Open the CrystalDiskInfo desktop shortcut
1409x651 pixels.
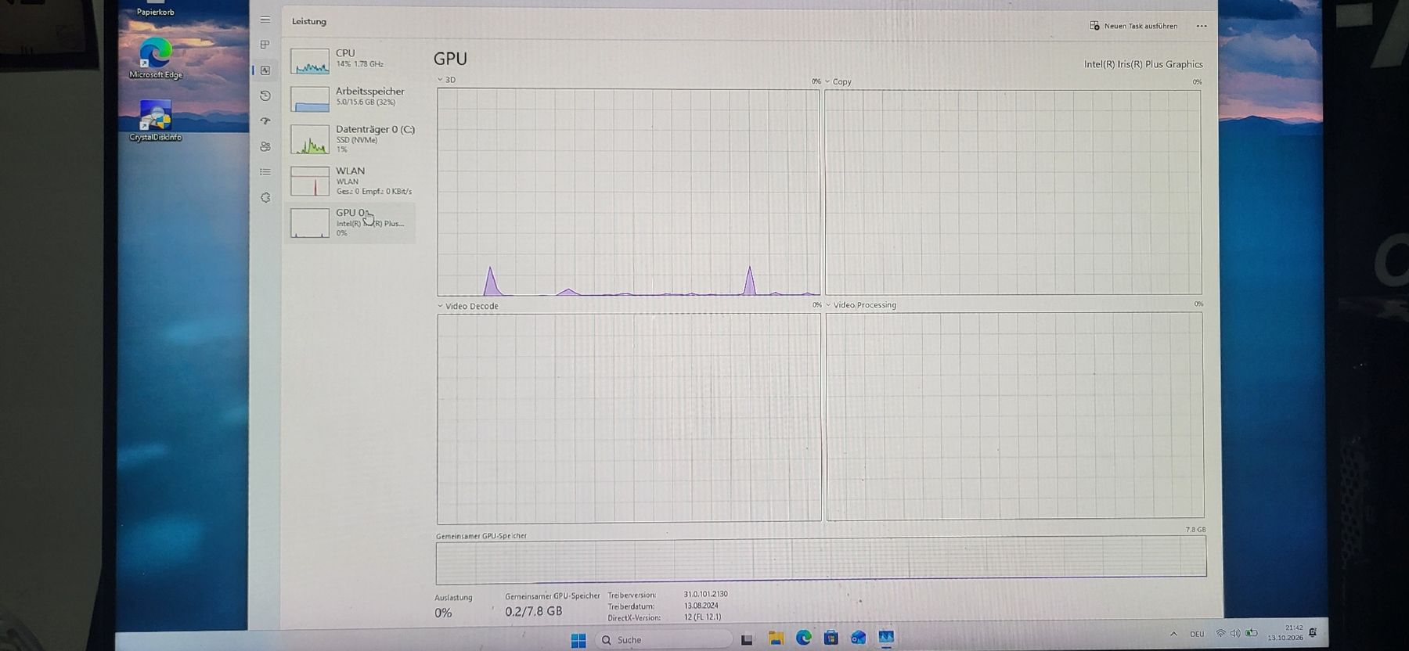[156, 120]
